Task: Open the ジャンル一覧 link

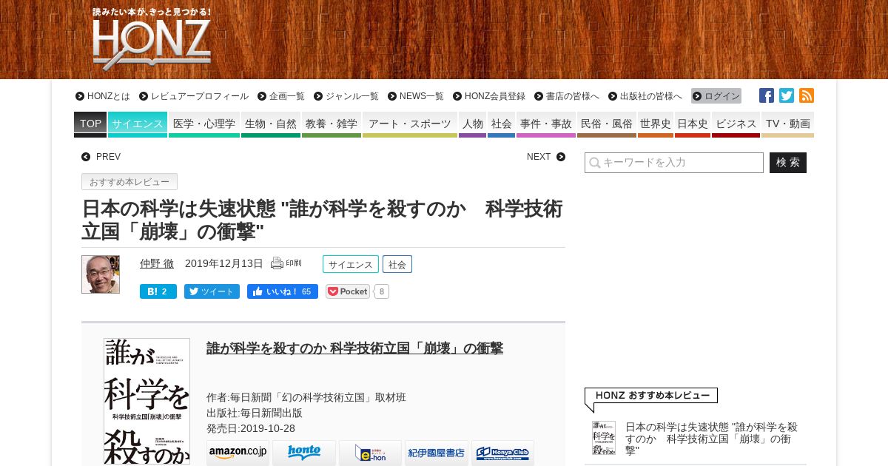Action: tap(346, 96)
